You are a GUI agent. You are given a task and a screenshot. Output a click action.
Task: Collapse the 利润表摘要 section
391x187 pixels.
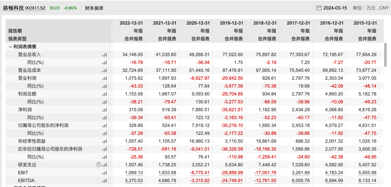point(10,47)
